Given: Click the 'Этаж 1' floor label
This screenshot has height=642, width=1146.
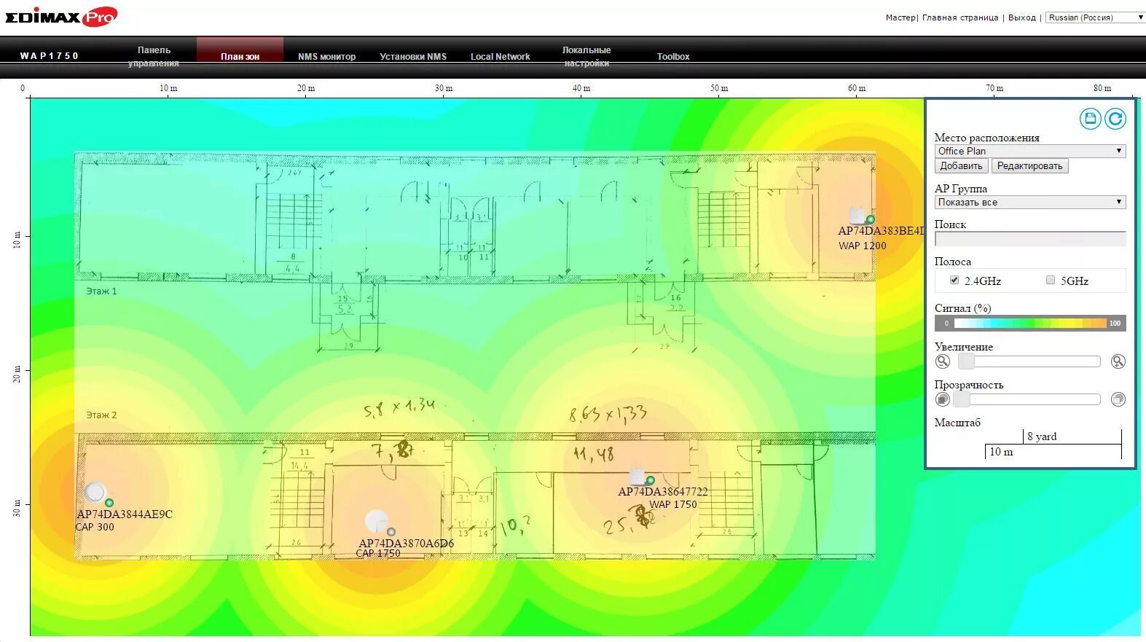Looking at the screenshot, I should pos(101,291).
